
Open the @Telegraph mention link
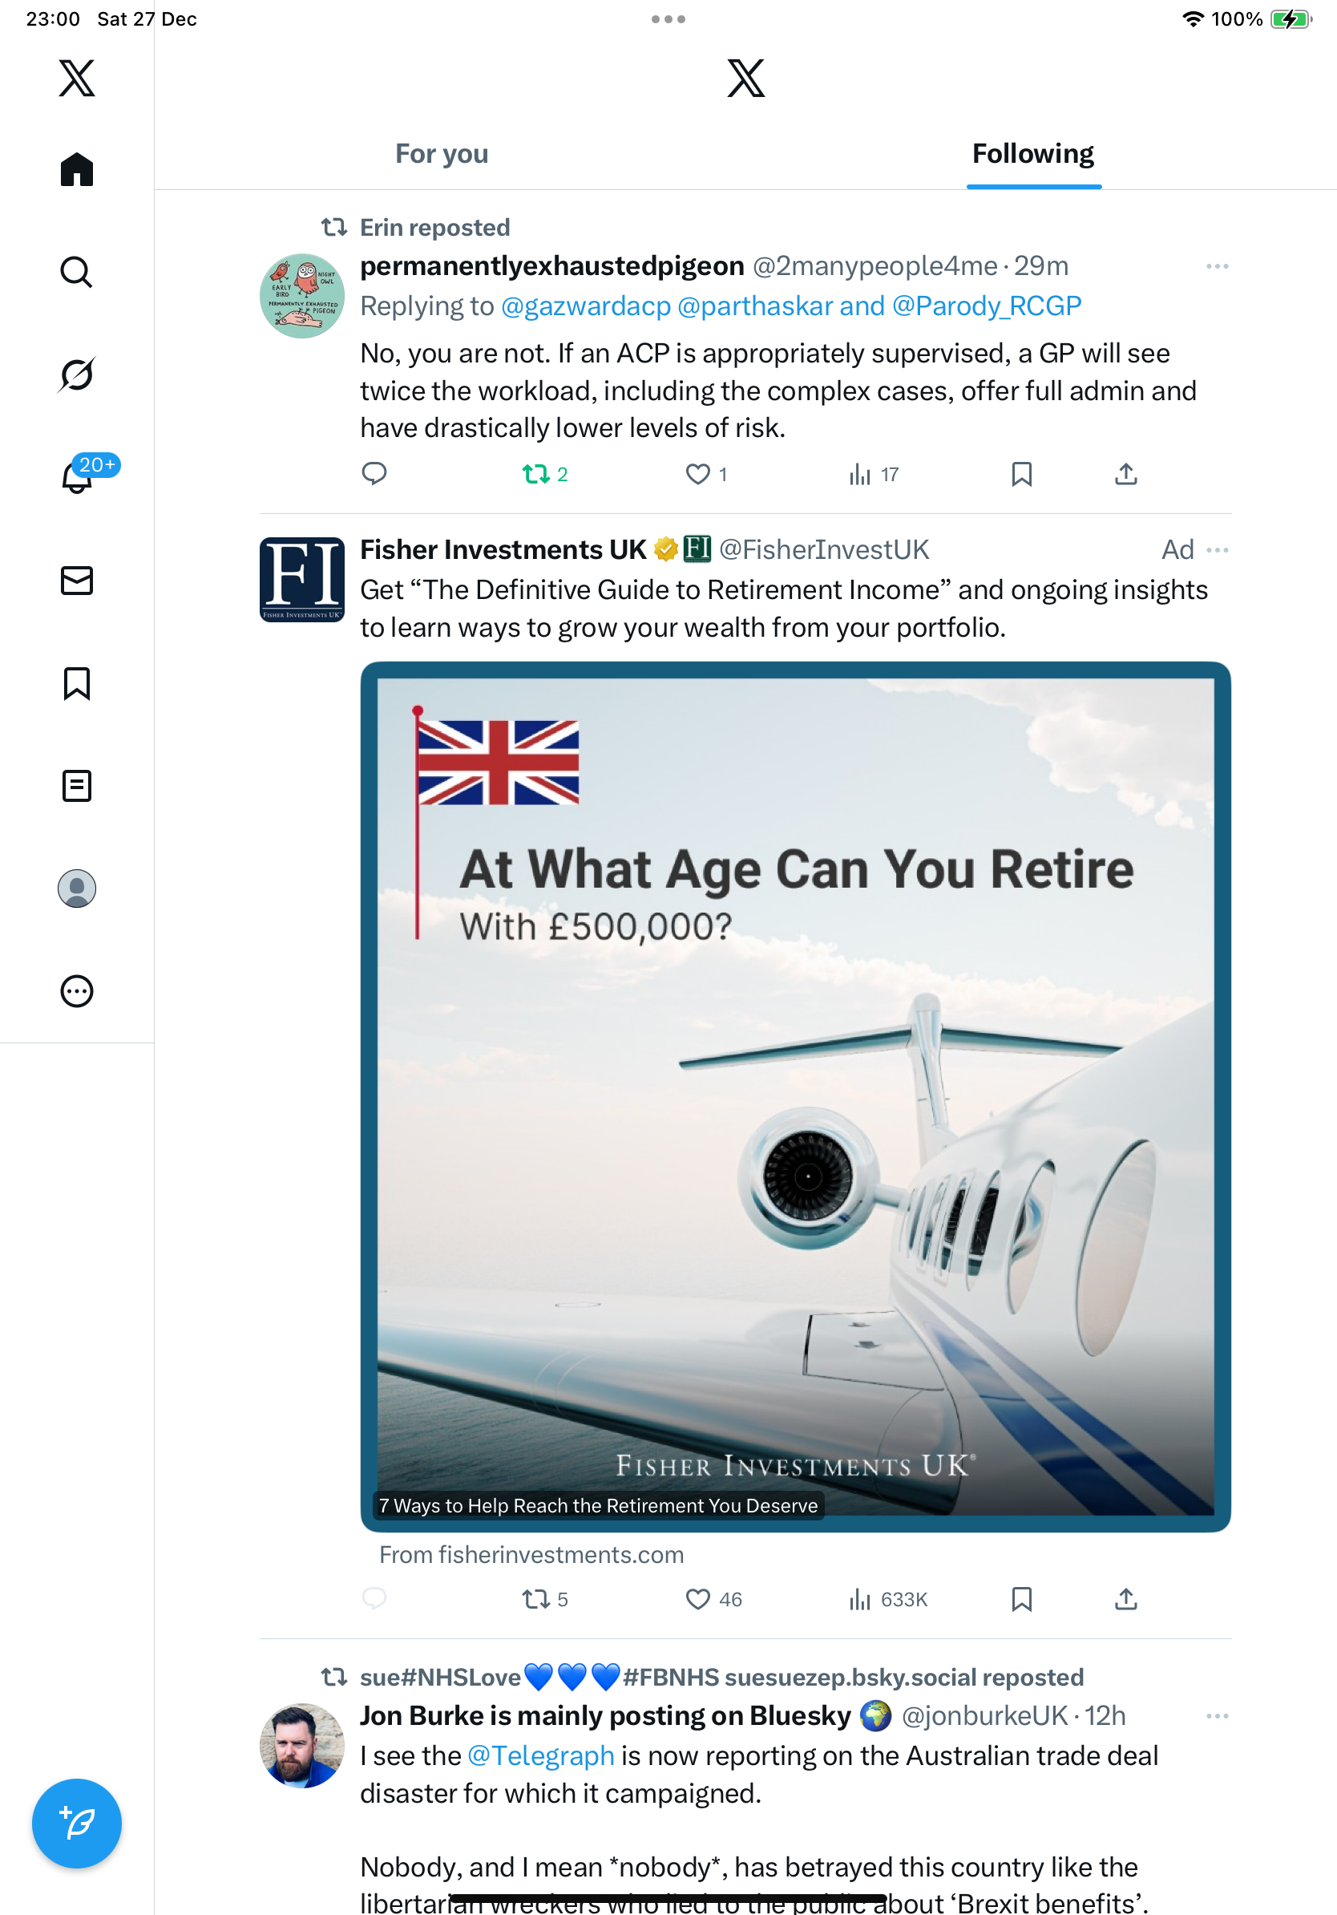tap(541, 1755)
